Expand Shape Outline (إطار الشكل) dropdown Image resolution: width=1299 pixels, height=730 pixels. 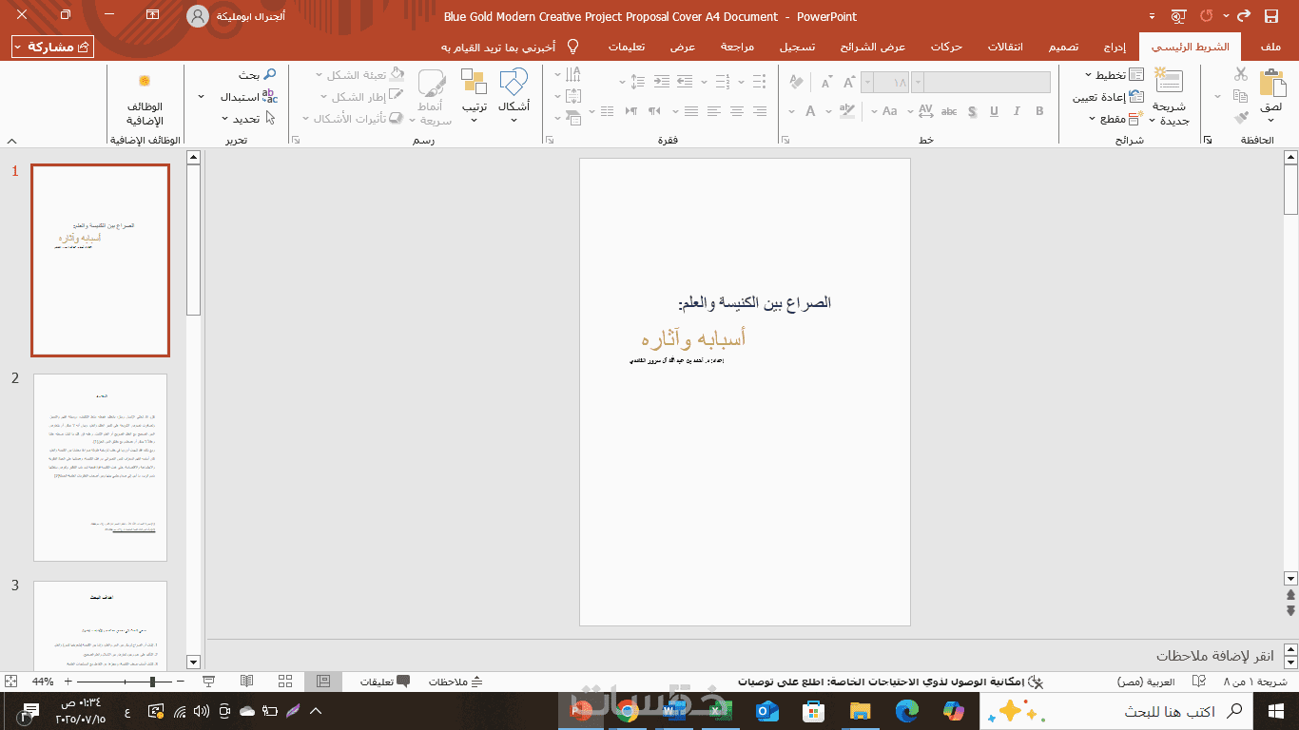click(x=324, y=97)
